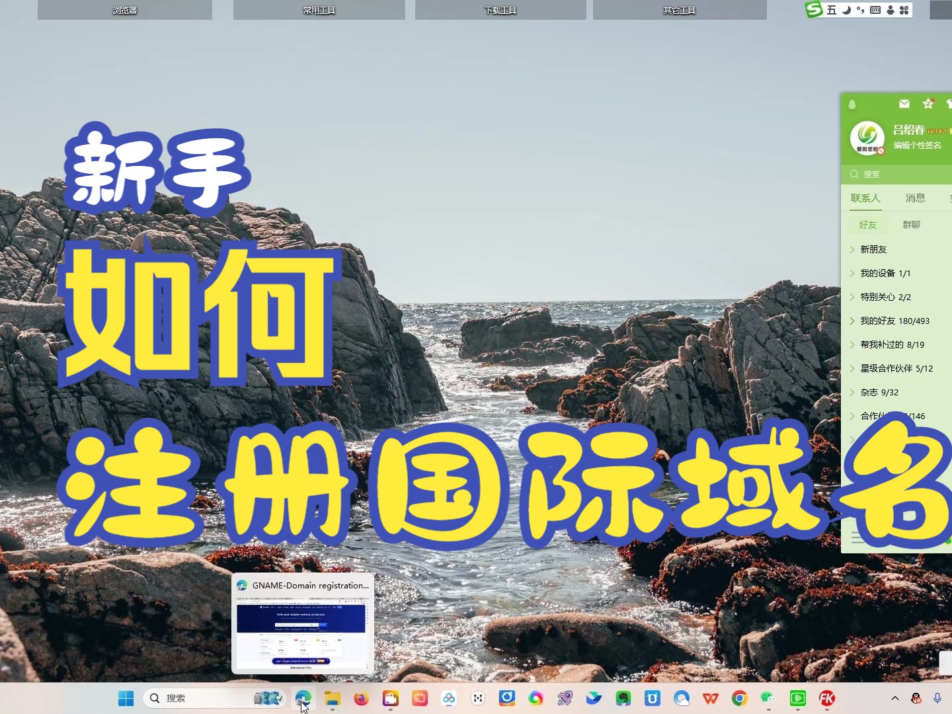The width and height of the screenshot is (952, 714).
Task: Open the QQ mail envelope icon
Action: tap(904, 104)
